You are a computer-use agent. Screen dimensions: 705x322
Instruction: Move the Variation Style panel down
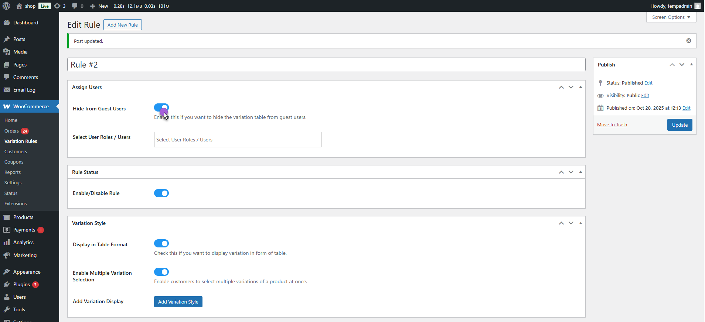tap(571, 223)
